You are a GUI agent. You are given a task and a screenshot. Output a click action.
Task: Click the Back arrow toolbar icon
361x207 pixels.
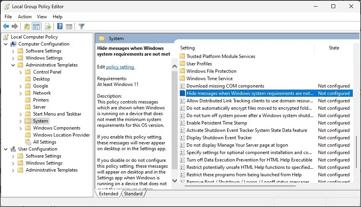pyautogui.click(x=6, y=26)
